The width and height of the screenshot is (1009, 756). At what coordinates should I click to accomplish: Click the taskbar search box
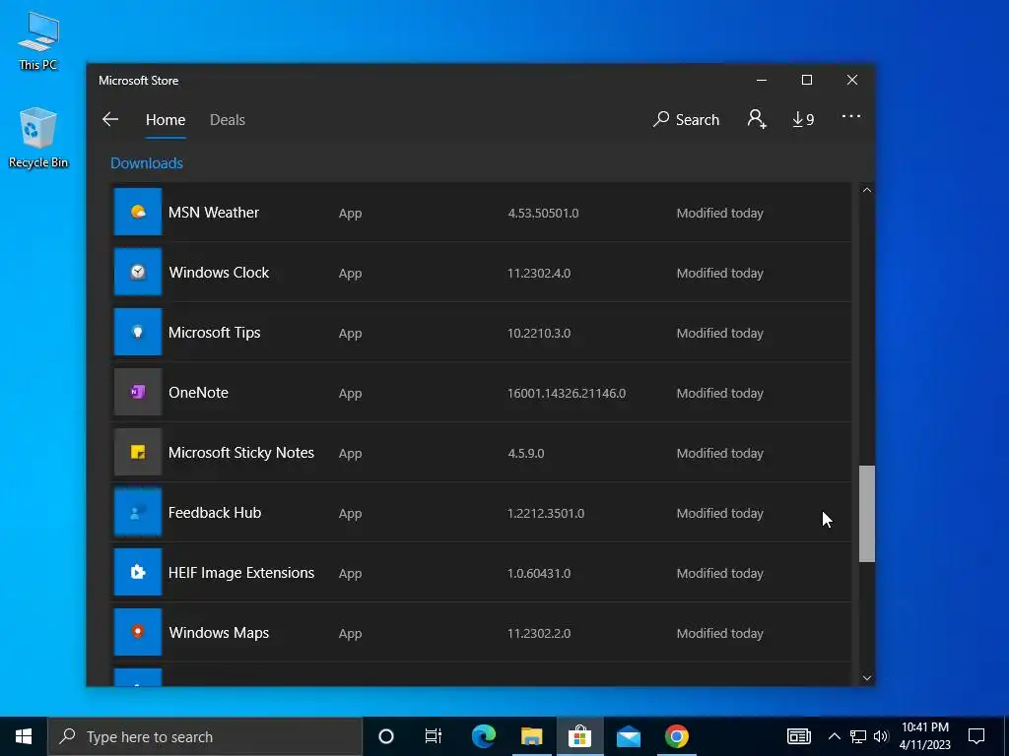tap(205, 736)
